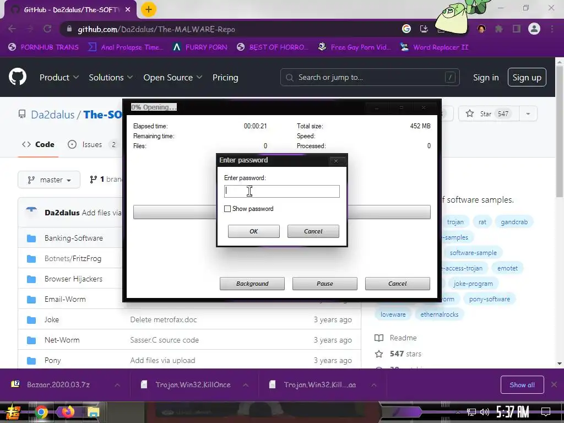Click the volume icon in system tray
This screenshot has width=564, height=423.
485,412
